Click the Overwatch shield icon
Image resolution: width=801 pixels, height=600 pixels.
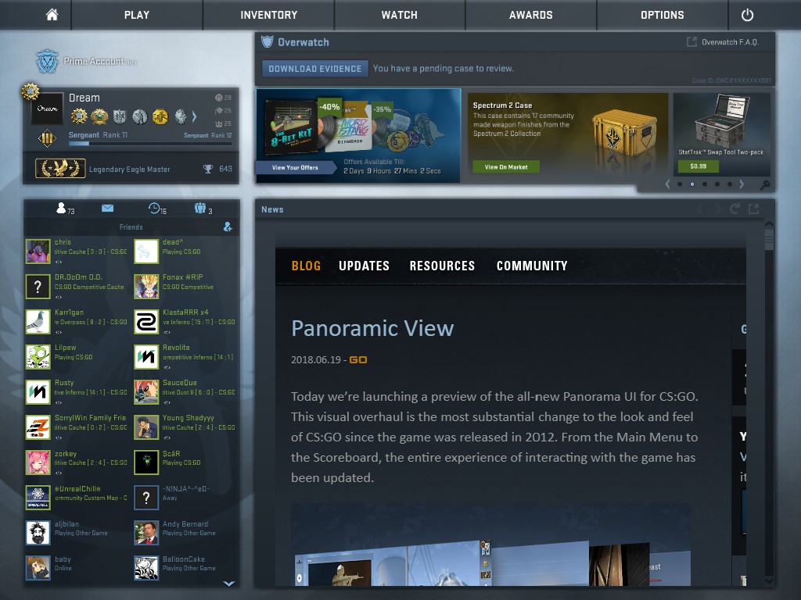268,42
